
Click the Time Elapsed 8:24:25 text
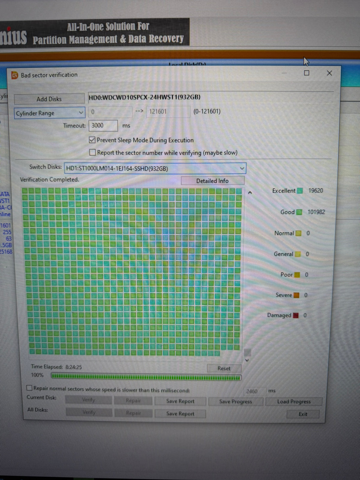(x=56, y=367)
